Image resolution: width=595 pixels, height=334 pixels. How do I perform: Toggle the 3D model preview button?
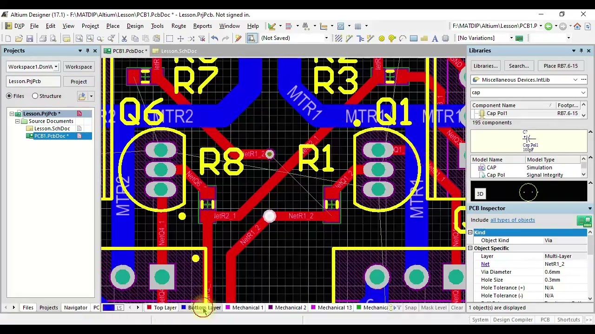point(480,194)
